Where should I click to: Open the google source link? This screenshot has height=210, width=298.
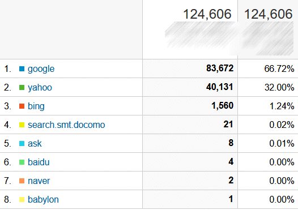coord(41,68)
